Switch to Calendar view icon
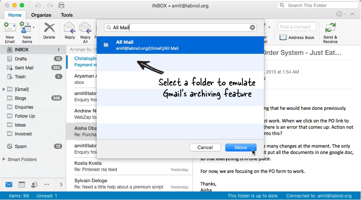Viewport: 361px width, 200px height. click(x=22, y=184)
